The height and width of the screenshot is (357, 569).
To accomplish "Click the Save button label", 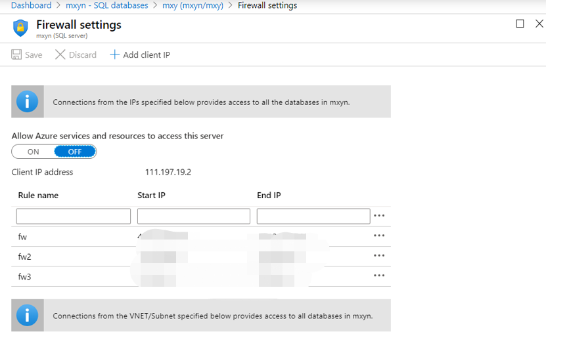I will [34, 54].
